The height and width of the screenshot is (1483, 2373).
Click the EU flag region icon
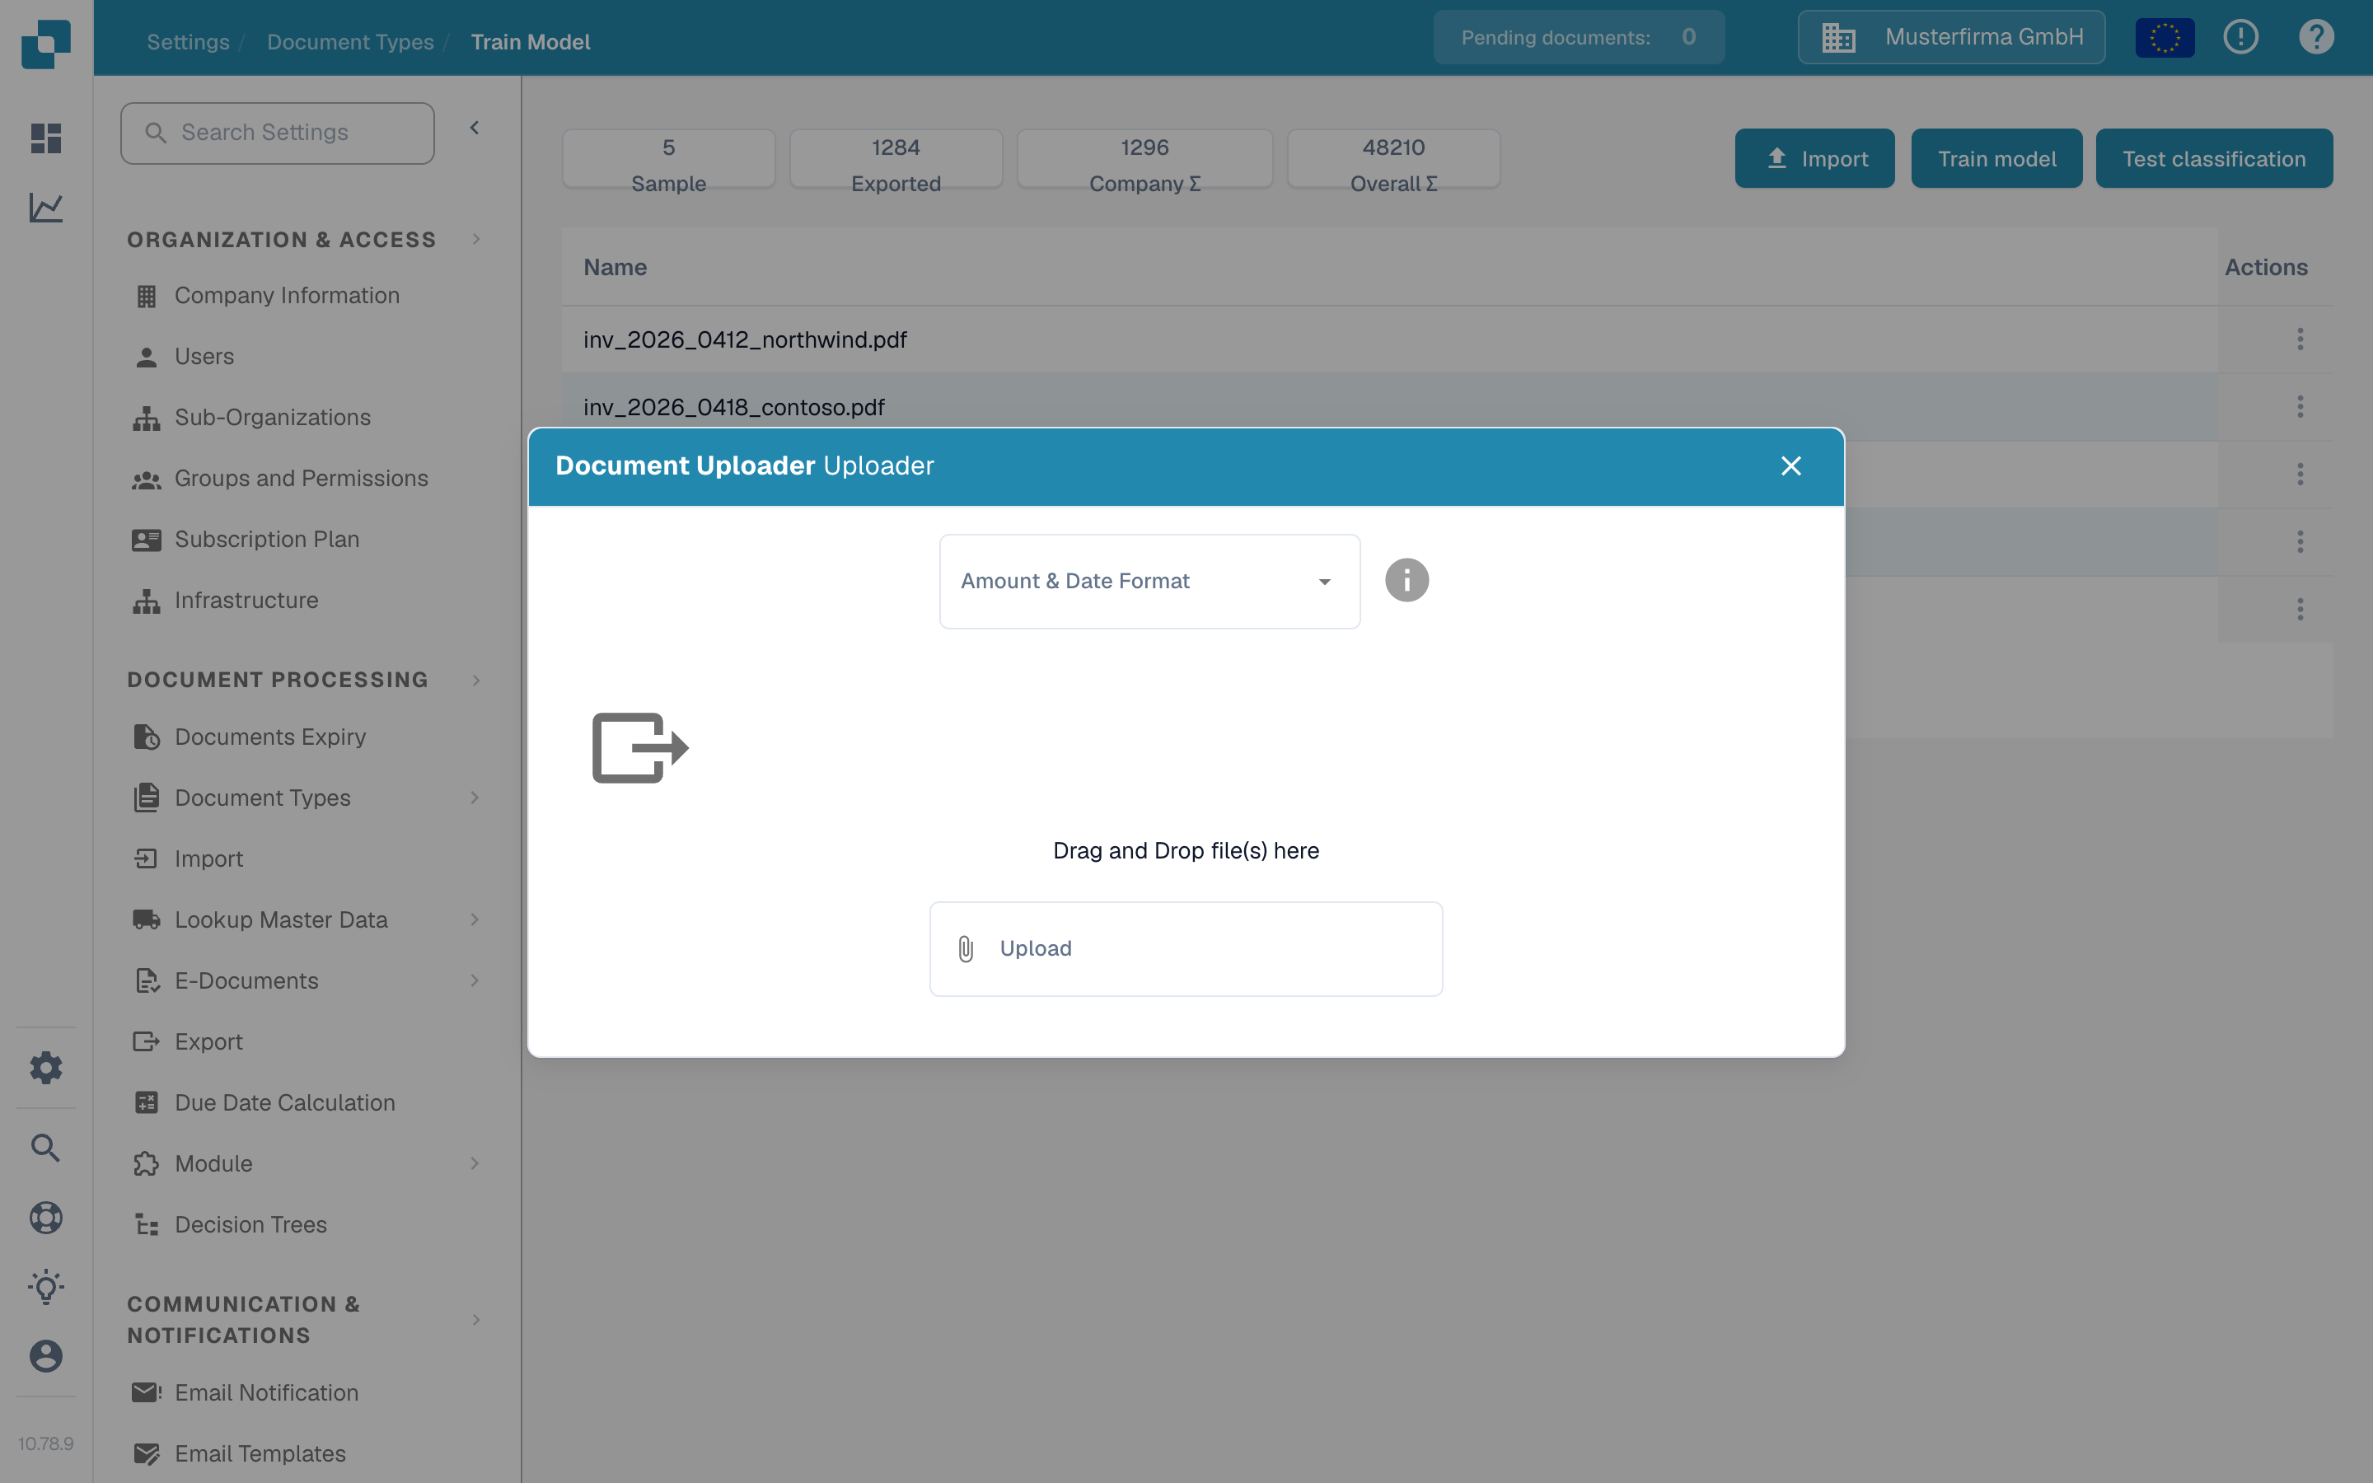(x=2165, y=37)
